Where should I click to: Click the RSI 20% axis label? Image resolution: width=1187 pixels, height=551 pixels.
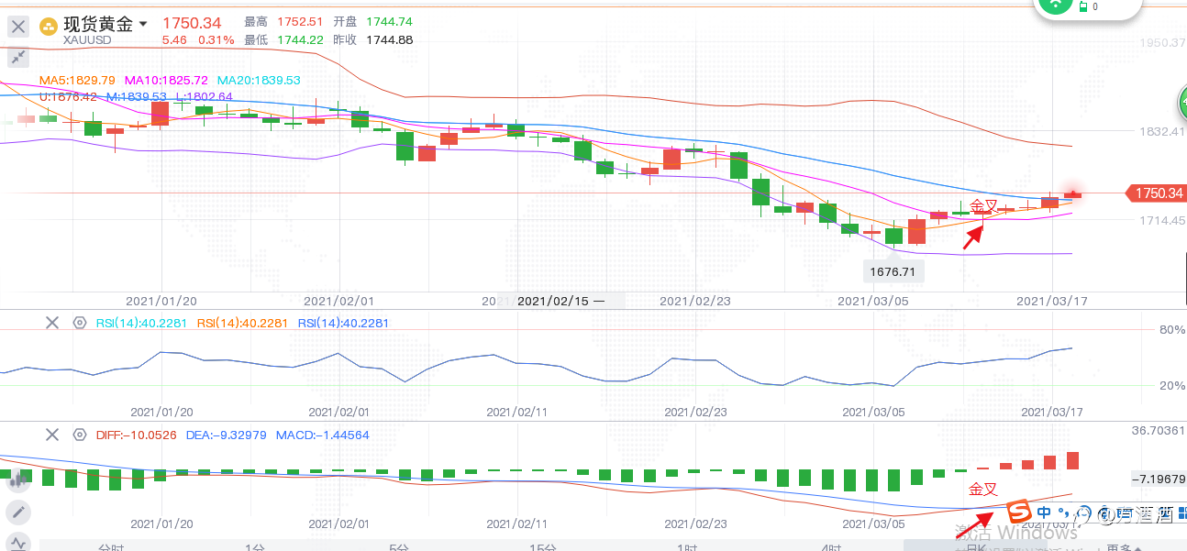click(1172, 386)
